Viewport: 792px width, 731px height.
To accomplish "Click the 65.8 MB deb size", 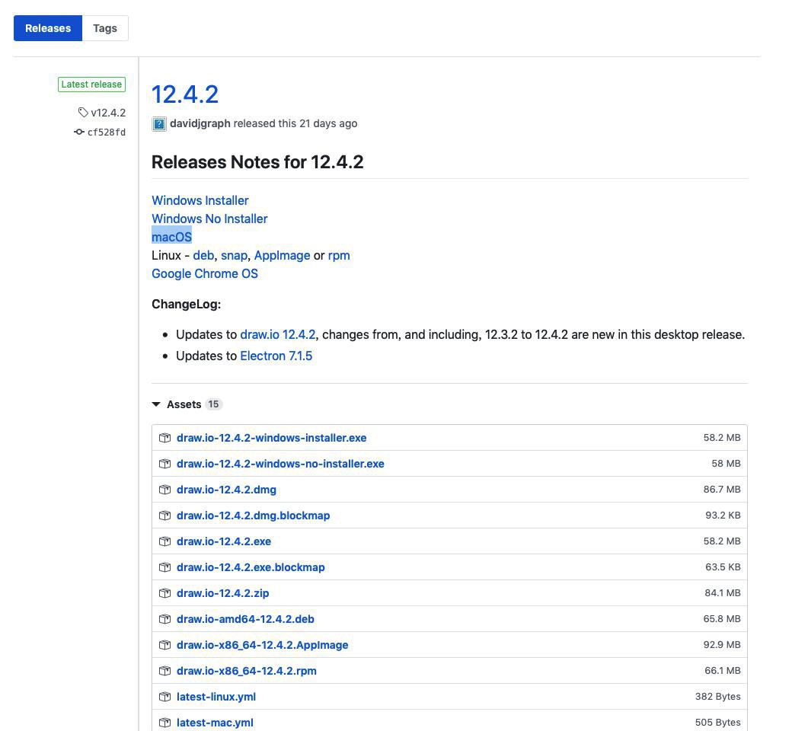I will (x=722, y=619).
